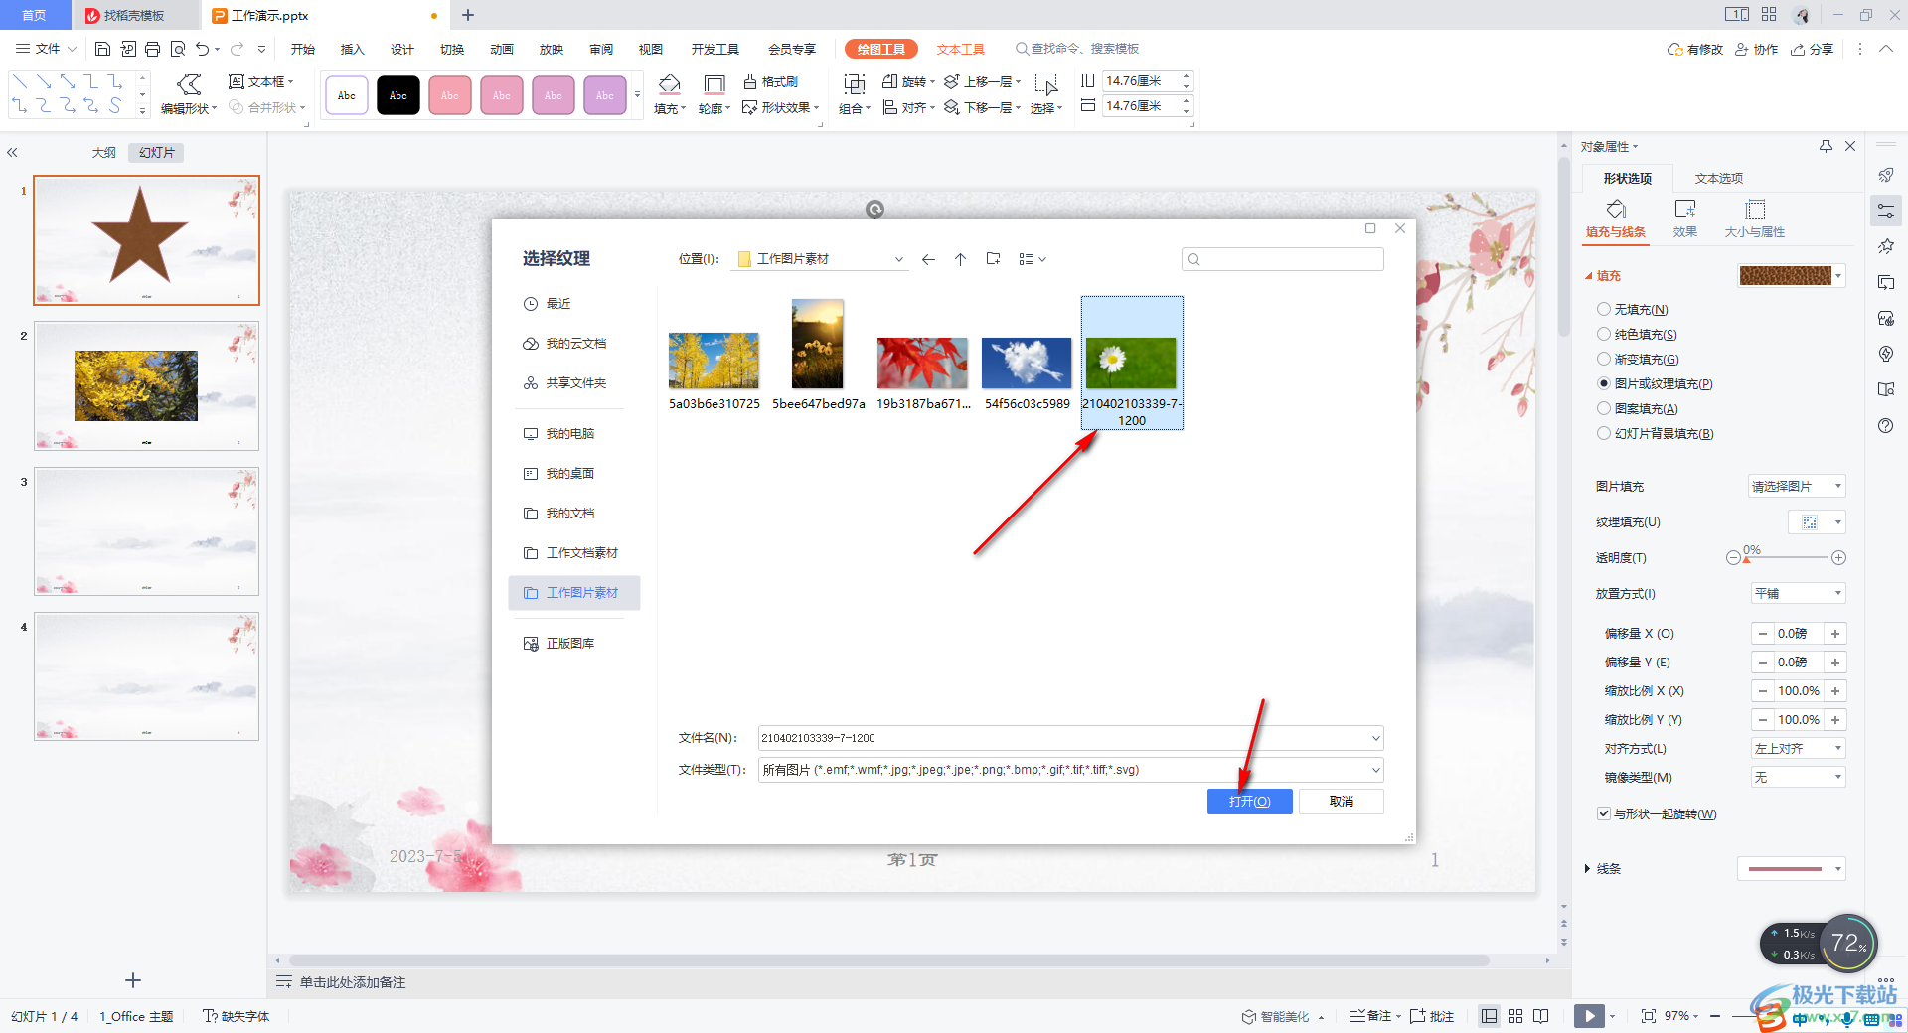1908x1033 pixels.
Task: Click the Print icon in quick toolbar
Action: point(152,49)
